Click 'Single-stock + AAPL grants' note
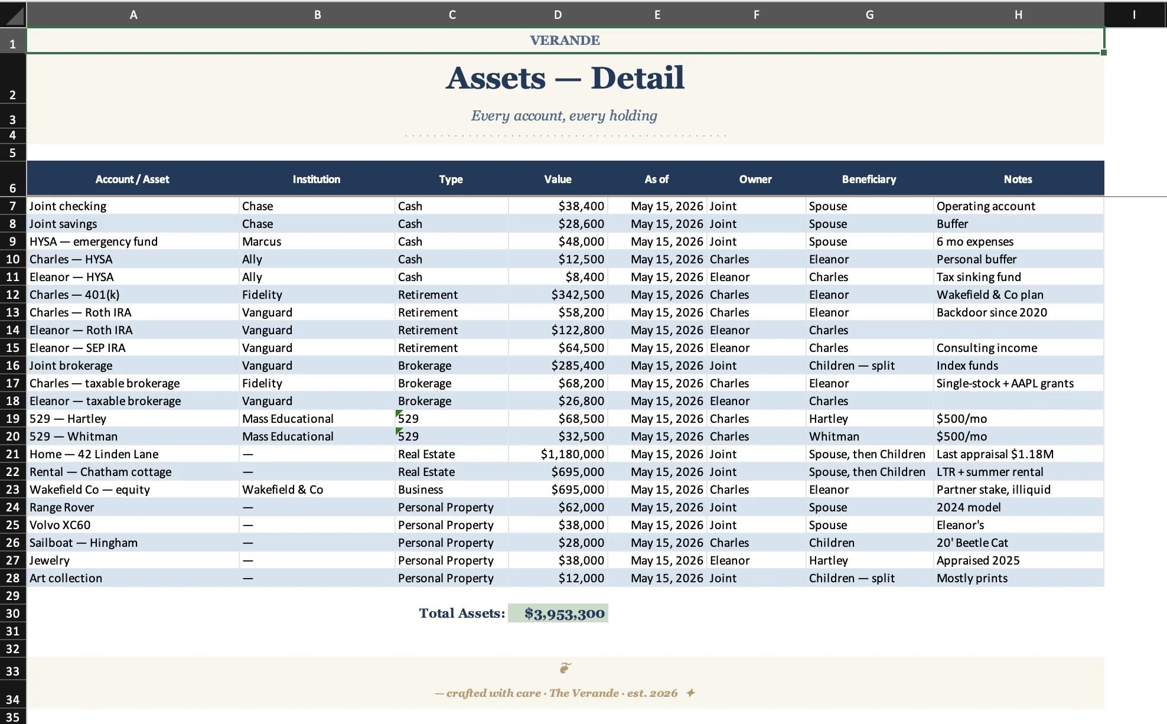Screen dimensions: 1167x724 coord(1019,383)
